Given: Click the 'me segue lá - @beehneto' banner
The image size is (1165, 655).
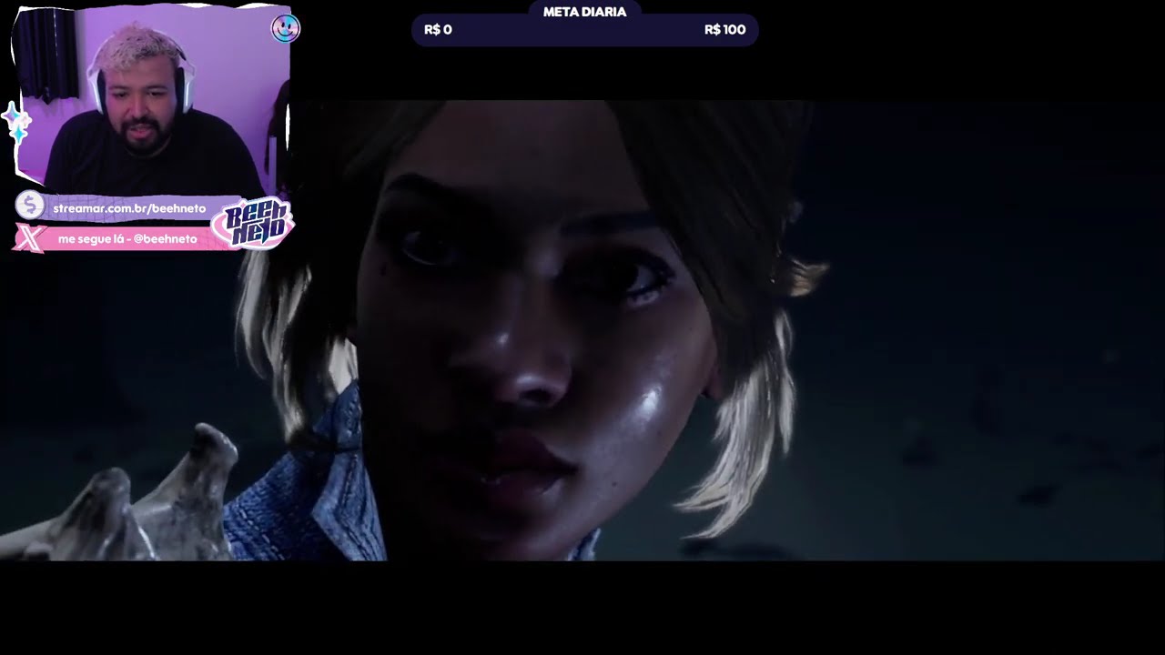Looking at the screenshot, I should click(127, 238).
